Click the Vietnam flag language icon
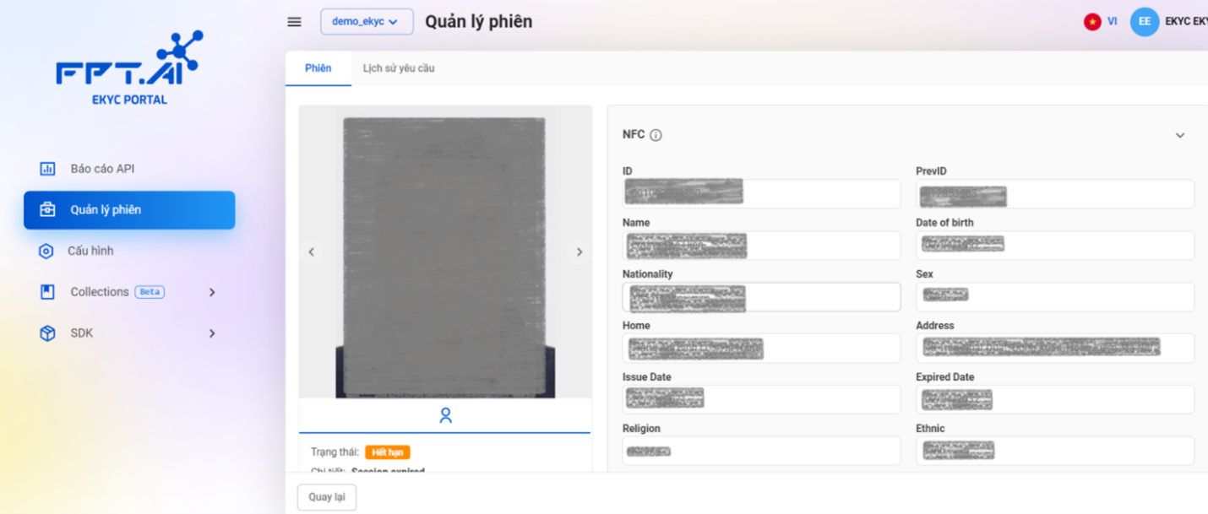The image size is (1208, 514). (1092, 22)
